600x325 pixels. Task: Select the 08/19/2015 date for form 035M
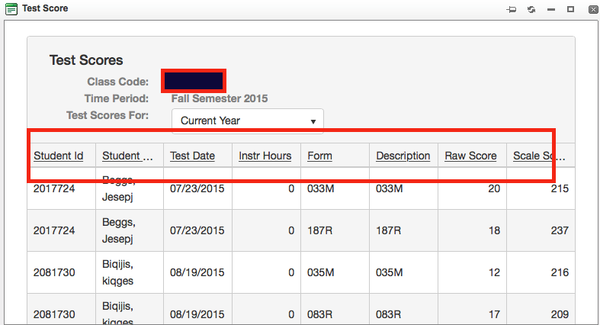pyautogui.click(x=197, y=272)
